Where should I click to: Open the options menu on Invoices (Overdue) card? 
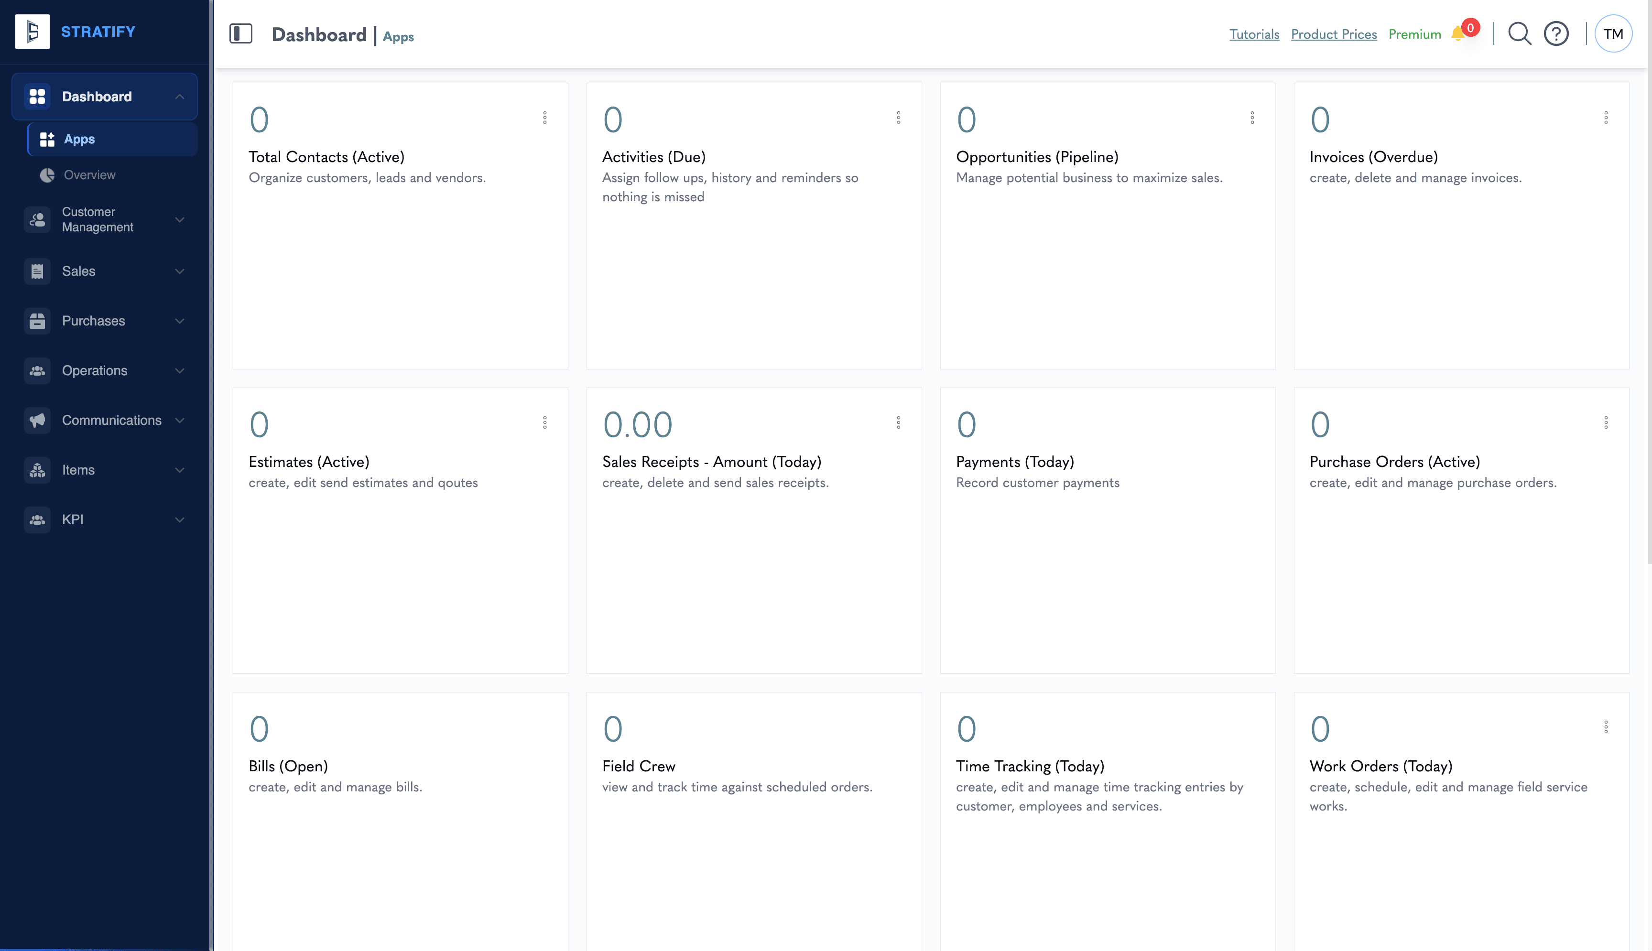[1607, 118]
